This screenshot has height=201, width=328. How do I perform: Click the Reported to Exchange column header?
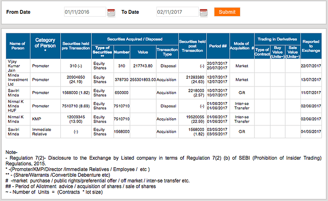(x=311, y=46)
